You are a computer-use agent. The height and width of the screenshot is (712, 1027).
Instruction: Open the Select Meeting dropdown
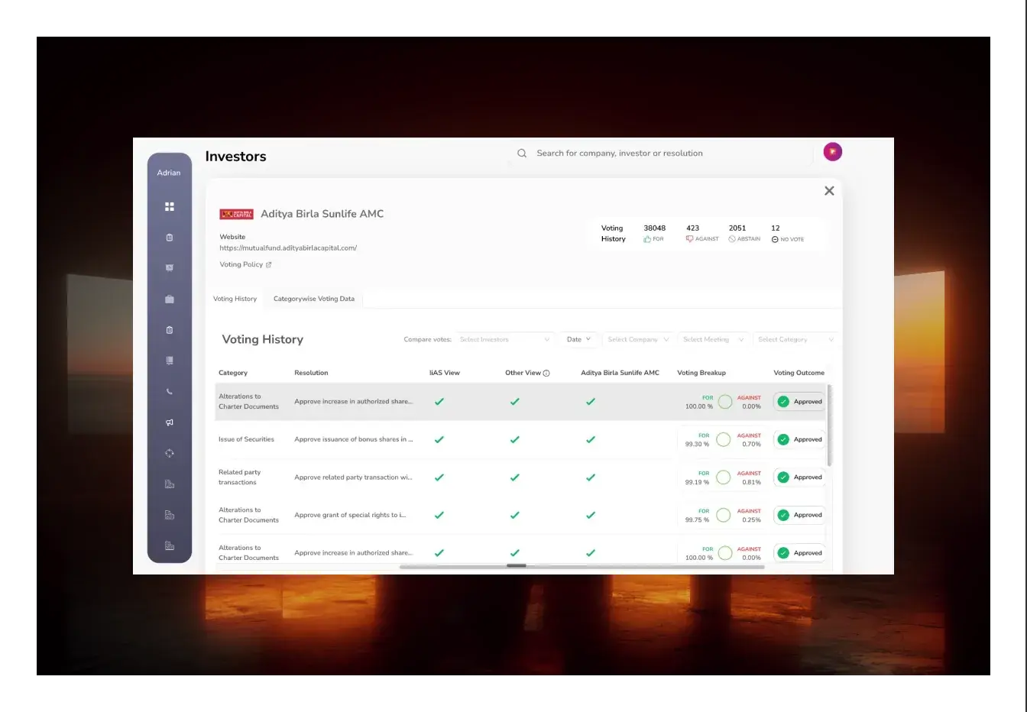[x=713, y=340]
